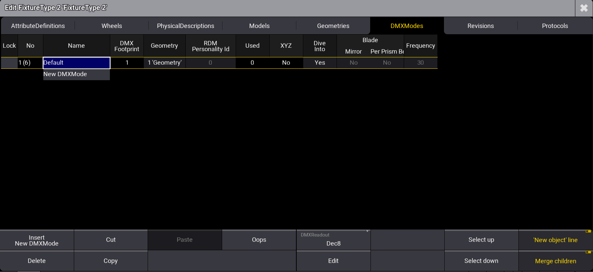593x272 pixels.
Task: Toggle the XYZ cell value No
Action: 286,63
